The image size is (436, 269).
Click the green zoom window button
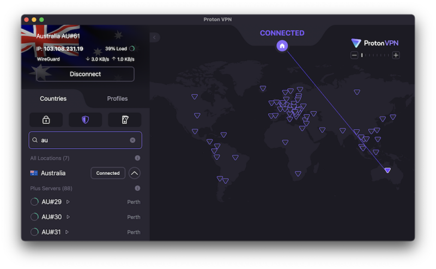point(42,20)
